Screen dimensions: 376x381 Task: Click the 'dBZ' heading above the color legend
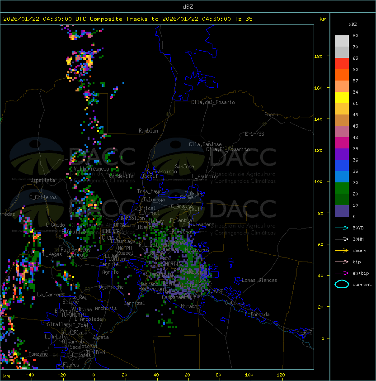point(352,24)
